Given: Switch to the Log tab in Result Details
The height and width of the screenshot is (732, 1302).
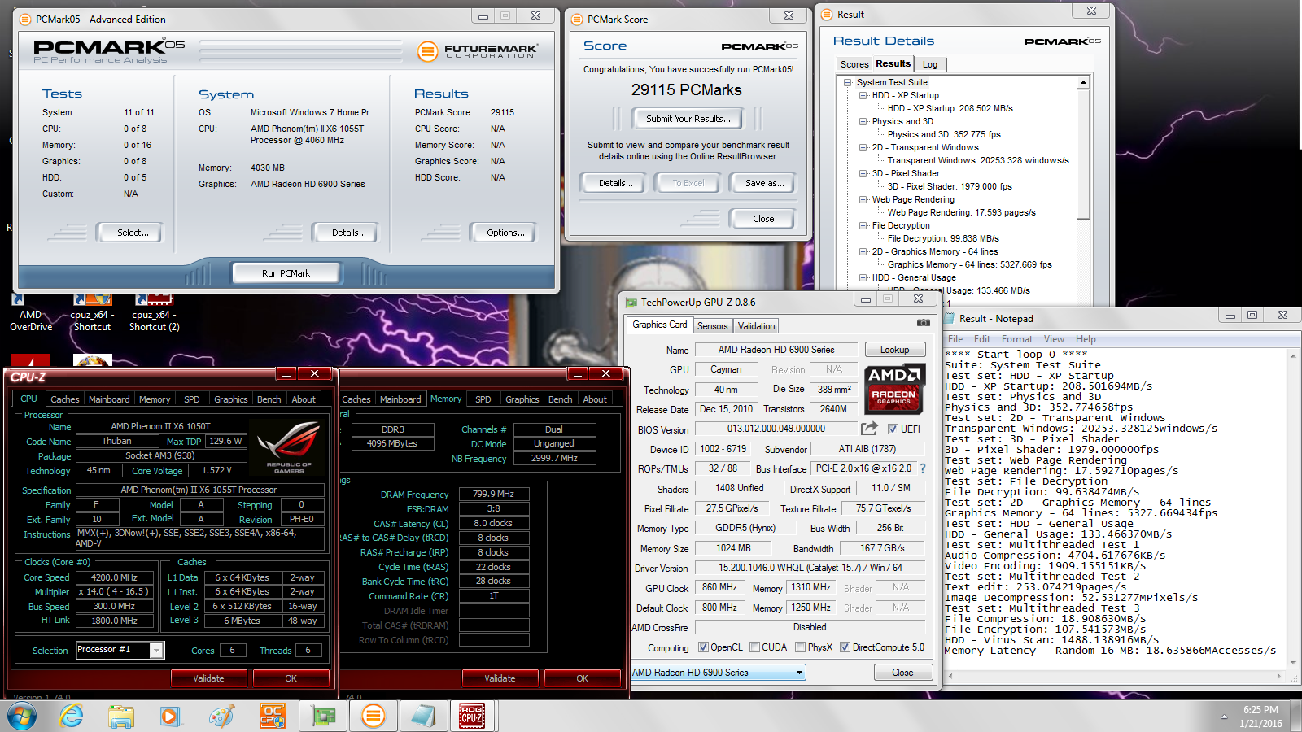Looking at the screenshot, I should 930,64.
